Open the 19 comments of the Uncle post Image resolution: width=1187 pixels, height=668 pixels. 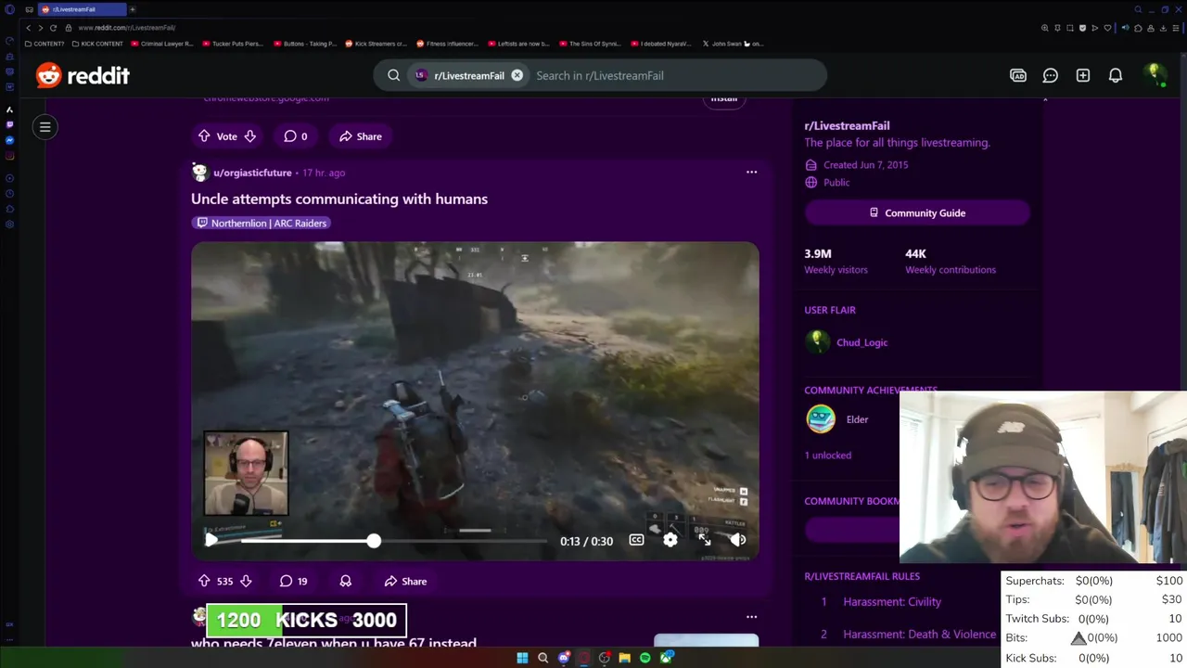(294, 581)
